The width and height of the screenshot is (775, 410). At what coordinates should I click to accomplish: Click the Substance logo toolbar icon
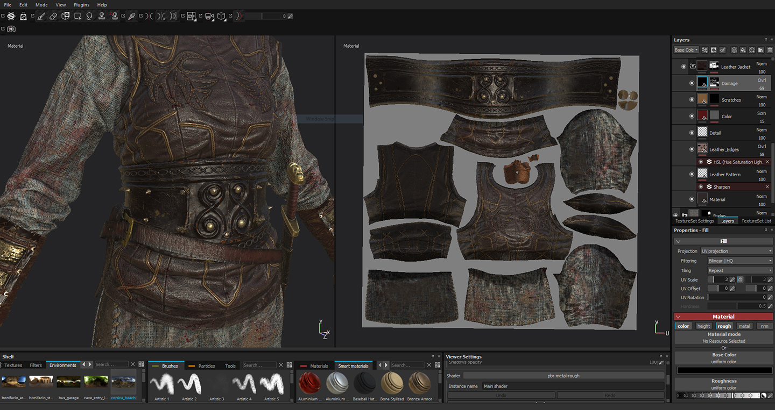(11, 16)
